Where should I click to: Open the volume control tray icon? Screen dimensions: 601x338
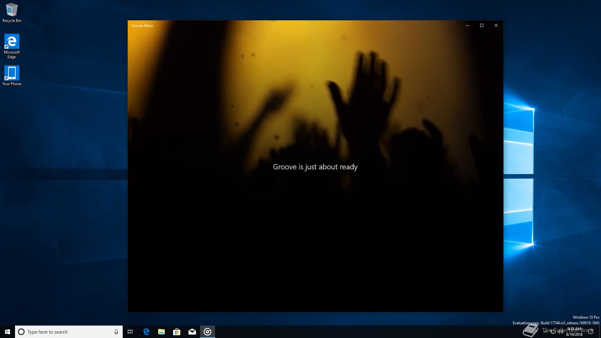point(561,332)
